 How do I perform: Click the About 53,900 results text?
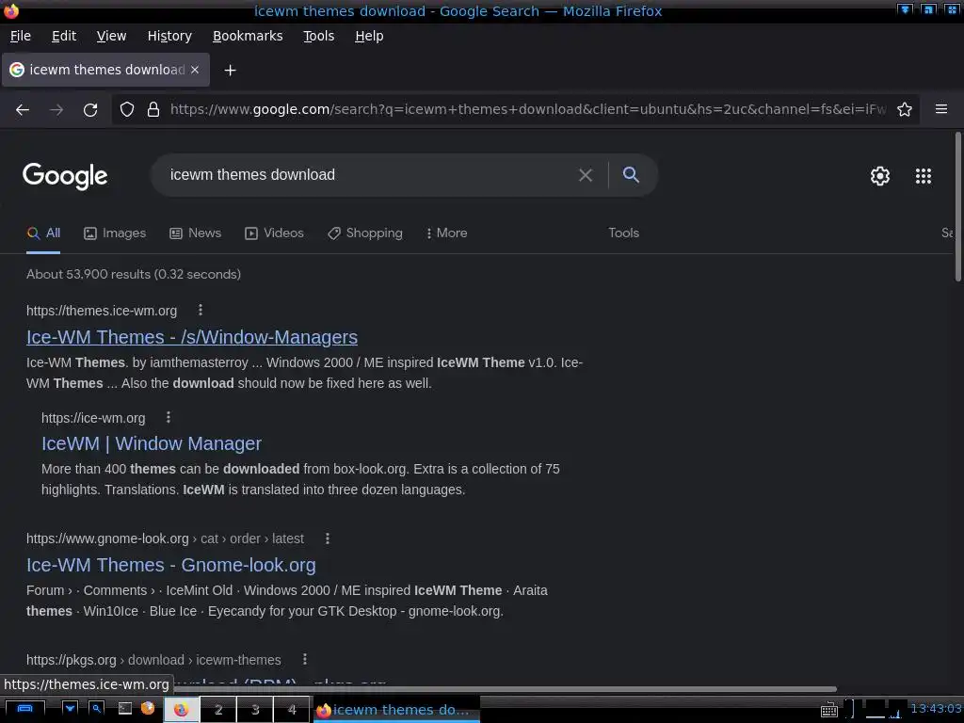[x=134, y=274]
